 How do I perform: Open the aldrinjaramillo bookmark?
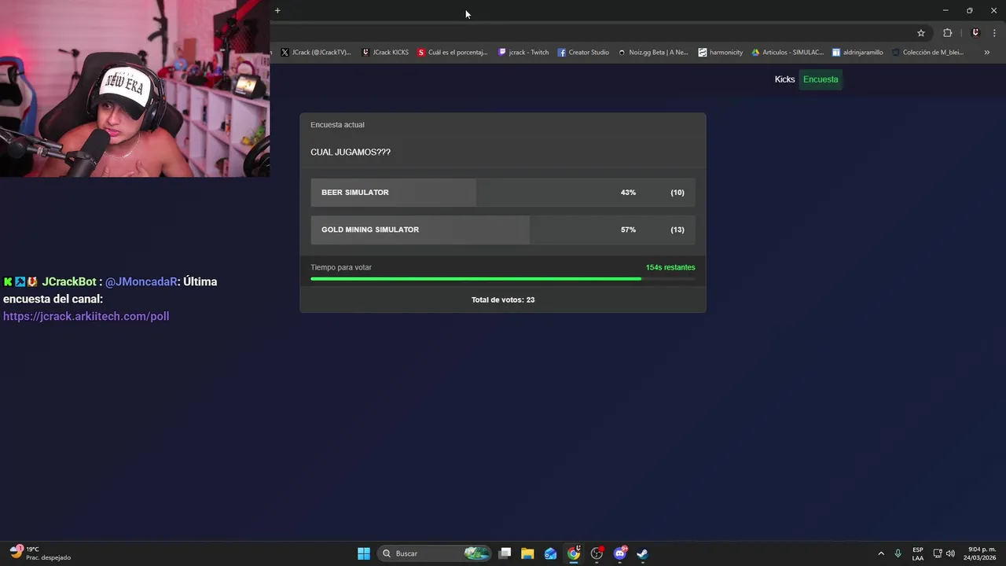click(x=857, y=53)
